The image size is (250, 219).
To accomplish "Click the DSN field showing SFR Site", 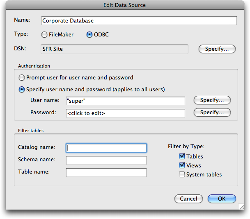I will (115, 49).
